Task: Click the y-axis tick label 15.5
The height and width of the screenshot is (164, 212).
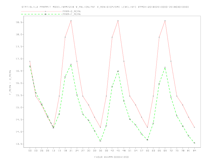Action: click(x=19, y=95)
